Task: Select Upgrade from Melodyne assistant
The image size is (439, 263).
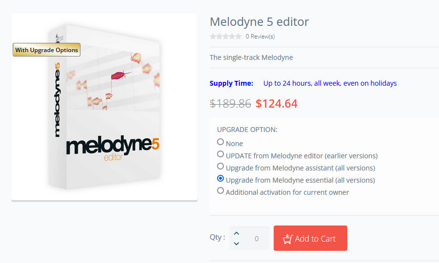Action: (220, 167)
